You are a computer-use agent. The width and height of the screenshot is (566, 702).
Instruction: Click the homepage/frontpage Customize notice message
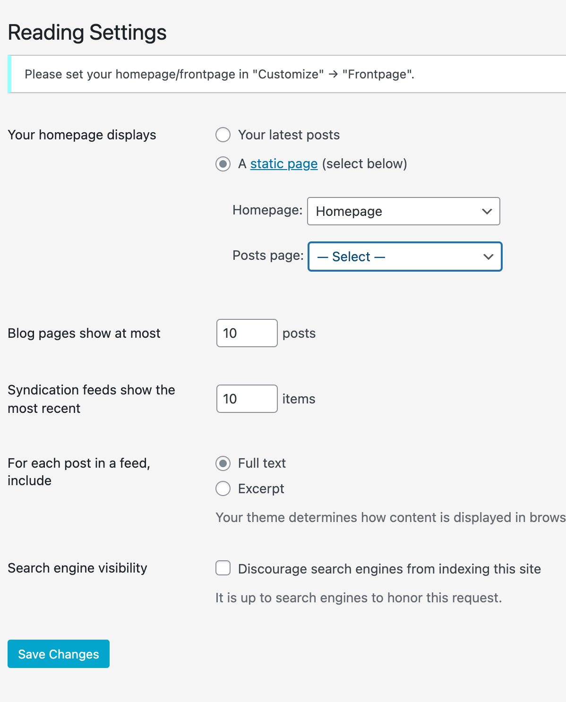(x=219, y=74)
